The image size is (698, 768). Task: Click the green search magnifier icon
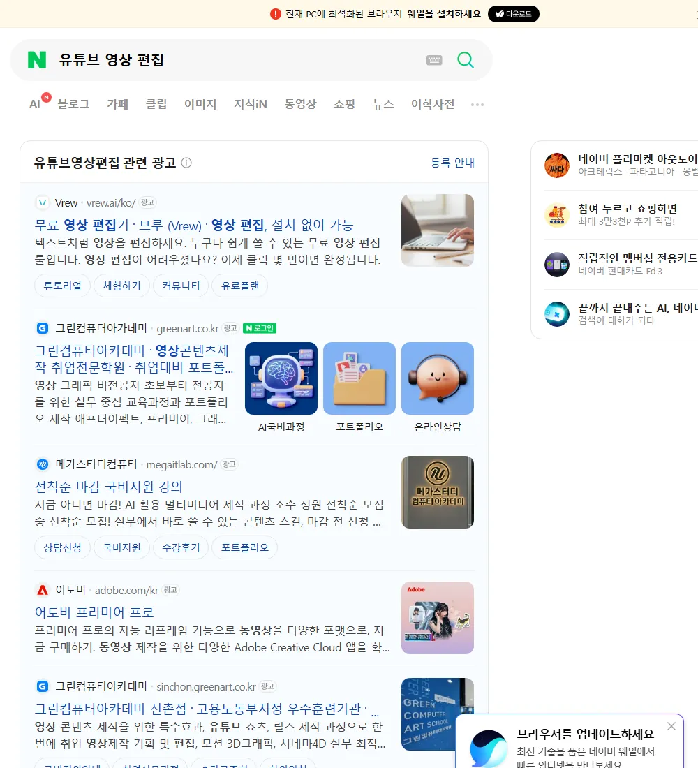[x=466, y=60]
